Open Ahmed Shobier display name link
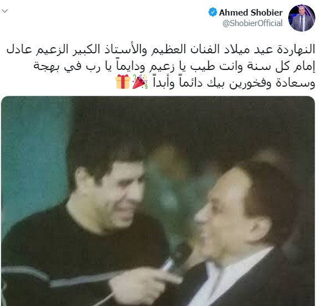 251,13
